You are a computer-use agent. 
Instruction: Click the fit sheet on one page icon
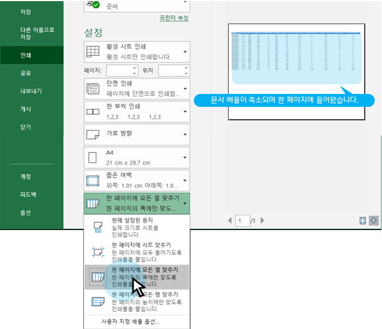coord(98,252)
